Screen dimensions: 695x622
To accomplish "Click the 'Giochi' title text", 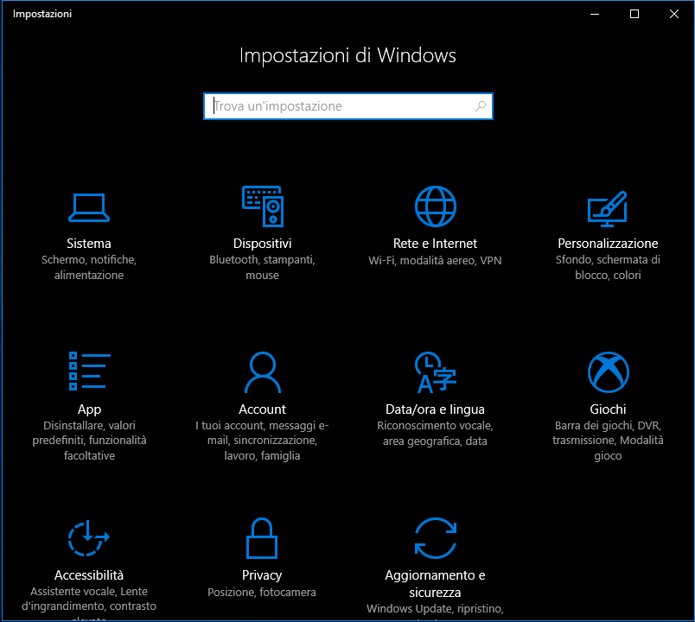I will pos(609,409).
